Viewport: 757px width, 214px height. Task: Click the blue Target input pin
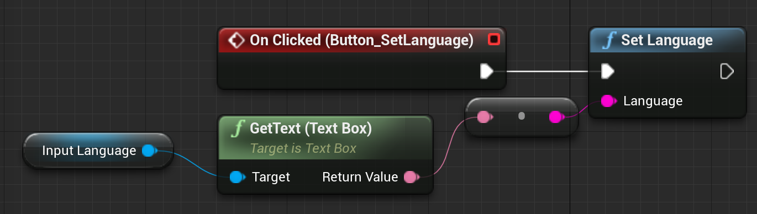coord(238,177)
